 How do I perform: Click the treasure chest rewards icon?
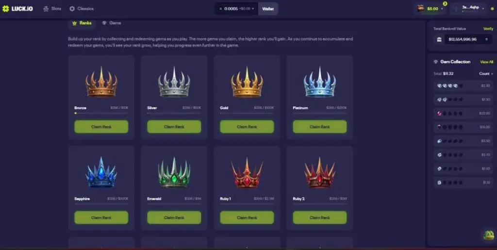point(421,9)
